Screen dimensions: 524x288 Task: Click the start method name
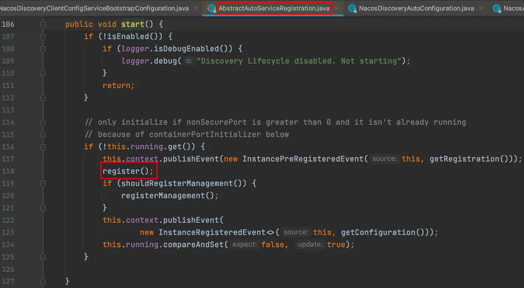tap(133, 24)
